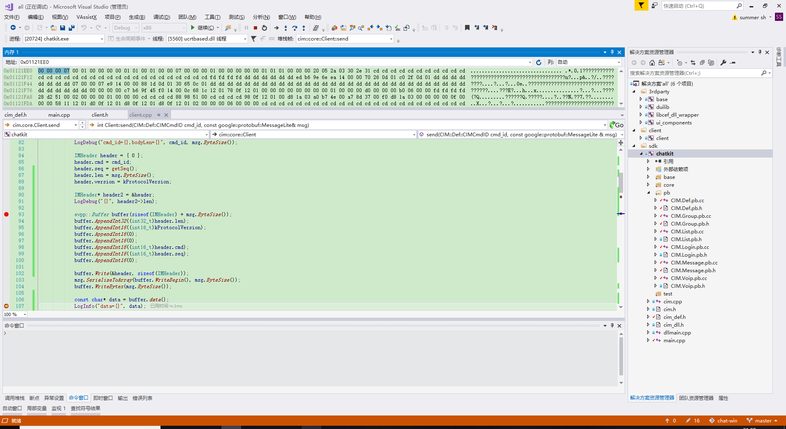Select CIM.Message.pb.h in Solution Explorer
This screenshot has height=429, width=786.
[x=693, y=271]
